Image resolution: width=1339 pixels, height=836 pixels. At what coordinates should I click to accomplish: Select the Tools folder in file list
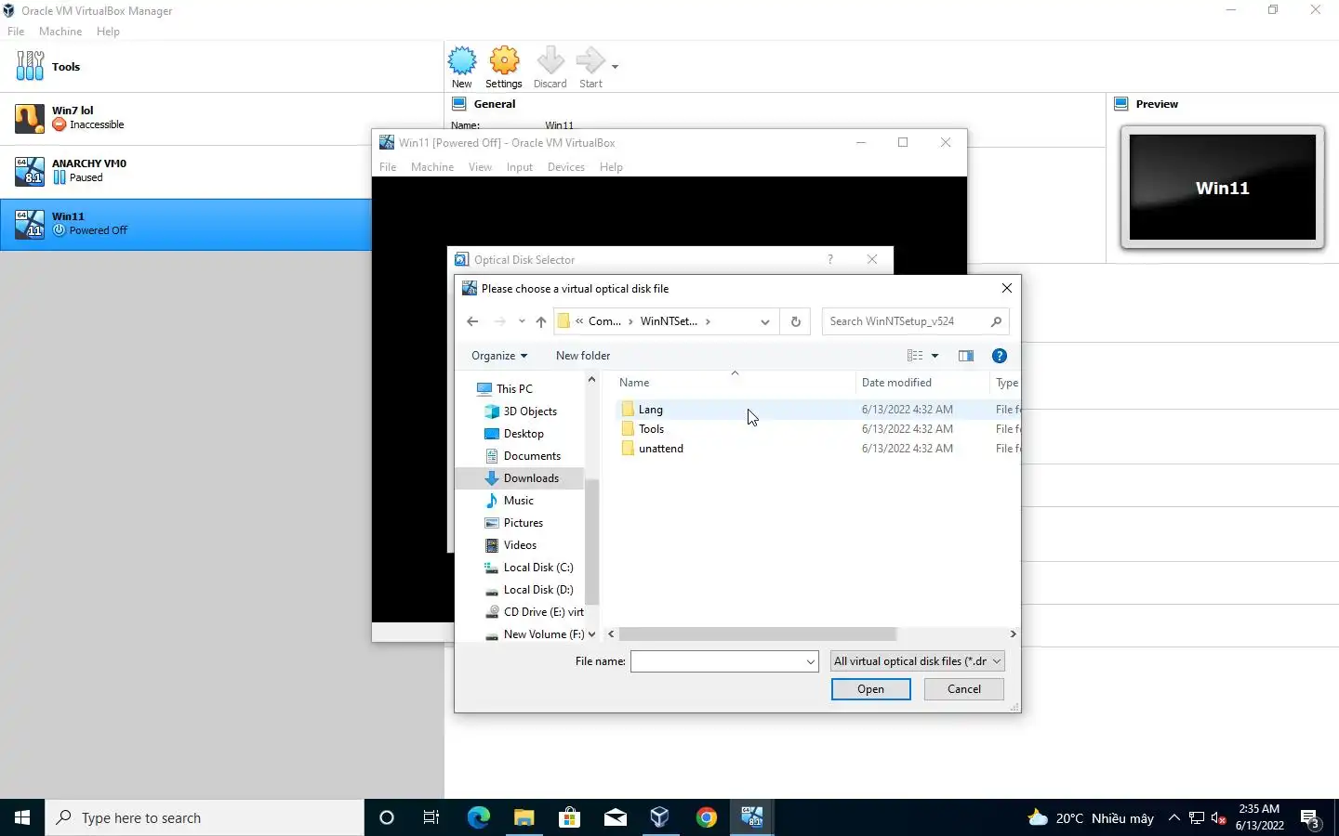point(651,429)
